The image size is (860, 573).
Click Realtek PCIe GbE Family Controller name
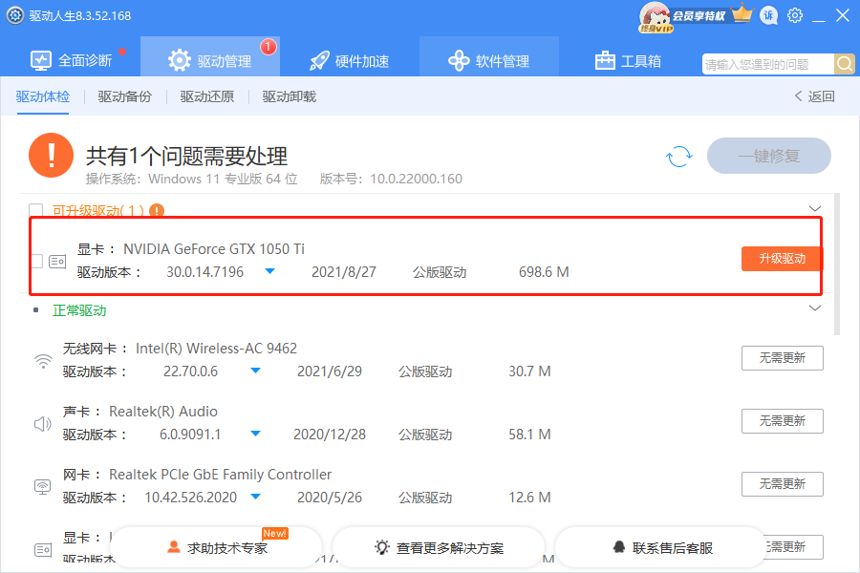pos(221,475)
